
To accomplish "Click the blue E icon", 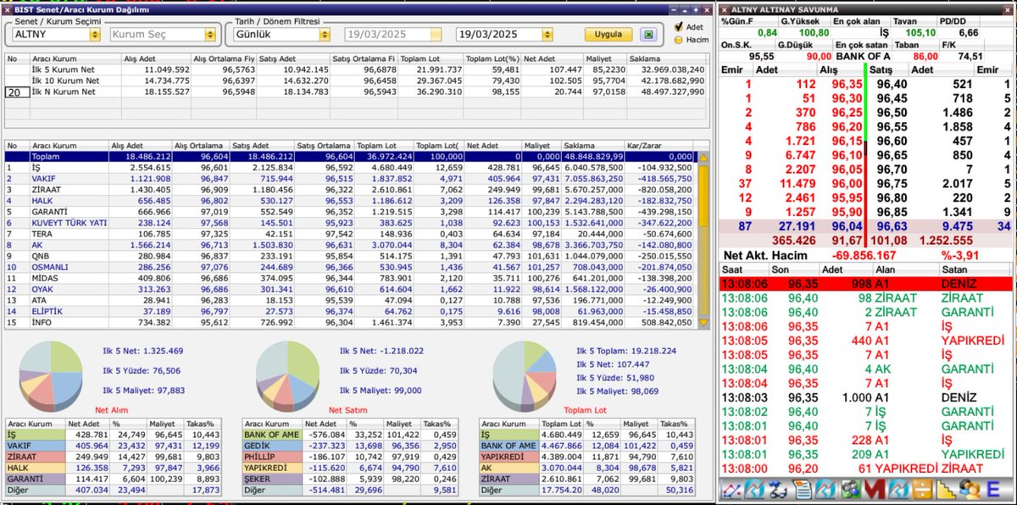I will point(994,490).
